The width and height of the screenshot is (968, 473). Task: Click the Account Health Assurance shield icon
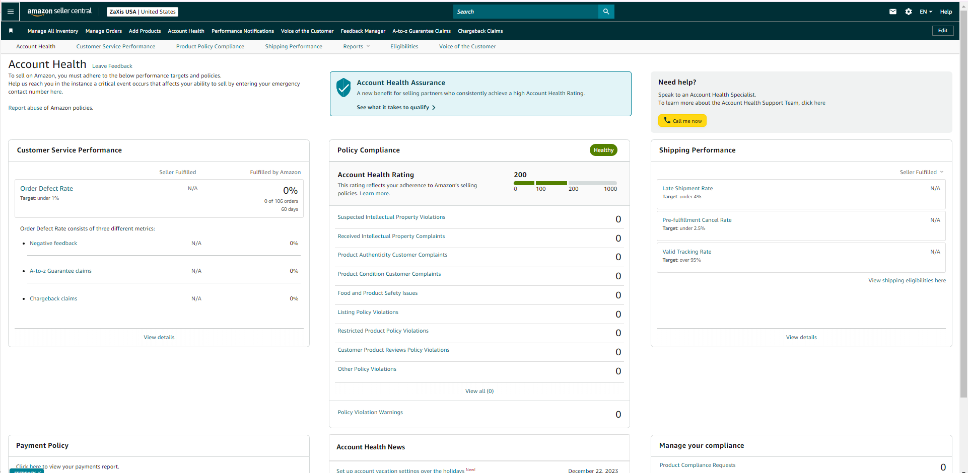pyautogui.click(x=343, y=88)
